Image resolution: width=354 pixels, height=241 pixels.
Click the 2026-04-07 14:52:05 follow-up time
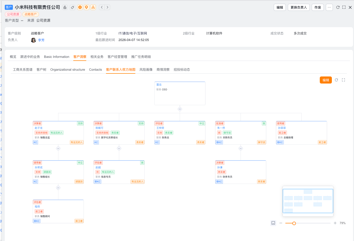(x=134, y=40)
